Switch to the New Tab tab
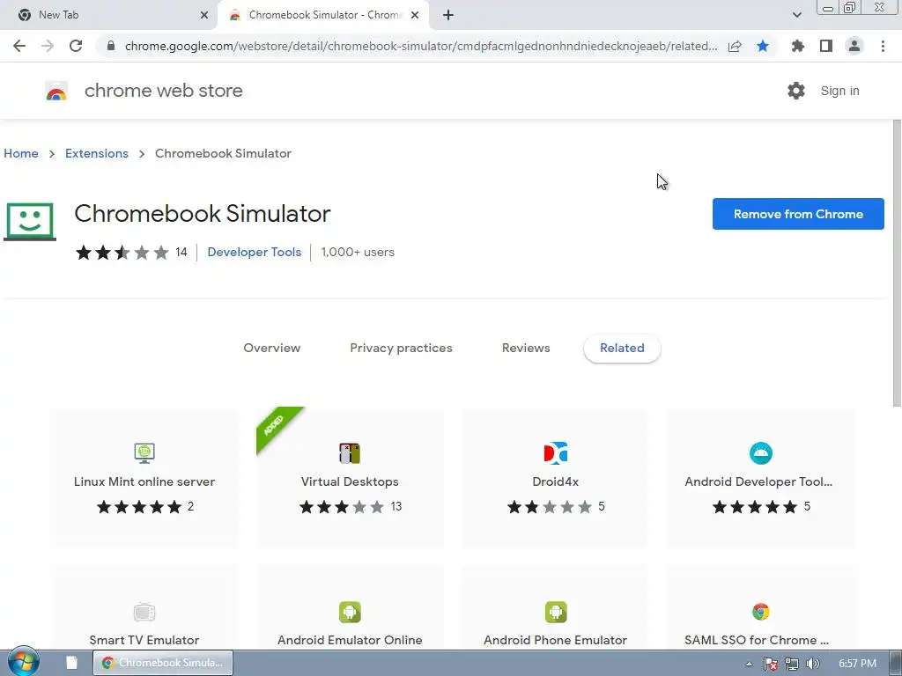The image size is (902, 676). tap(109, 15)
